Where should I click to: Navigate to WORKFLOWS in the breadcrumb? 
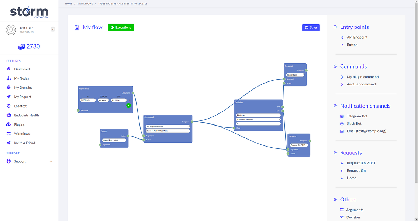click(x=85, y=4)
